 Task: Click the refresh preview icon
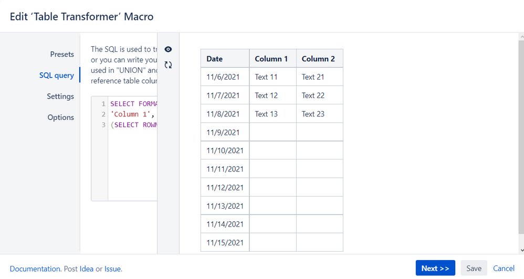point(168,65)
